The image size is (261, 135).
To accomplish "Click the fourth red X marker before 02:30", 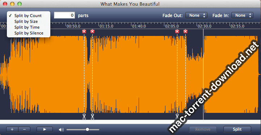I will pyautogui.click(x=185, y=32).
